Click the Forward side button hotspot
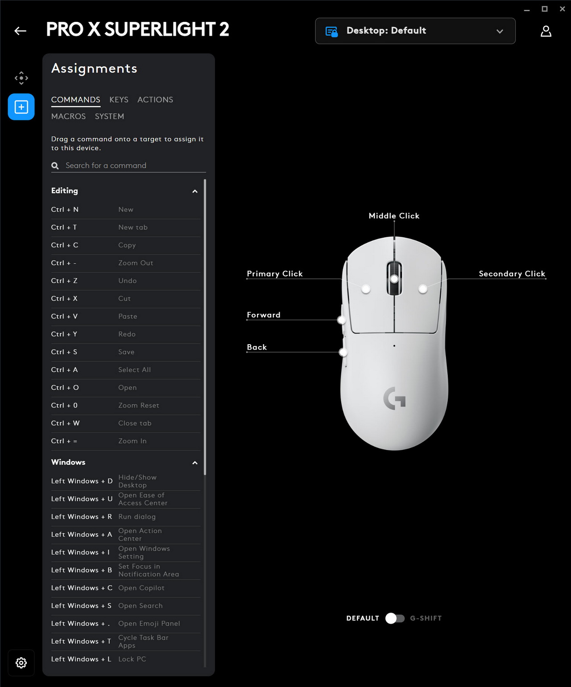Image resolution: width=571 pixels, height=687 pixels. coord(341,320)
